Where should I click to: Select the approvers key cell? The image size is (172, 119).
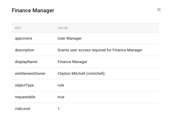tap(23, 38)
